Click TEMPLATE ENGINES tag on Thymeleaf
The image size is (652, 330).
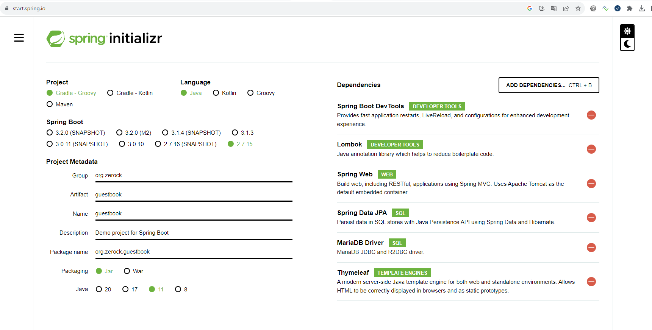point(402,273)
